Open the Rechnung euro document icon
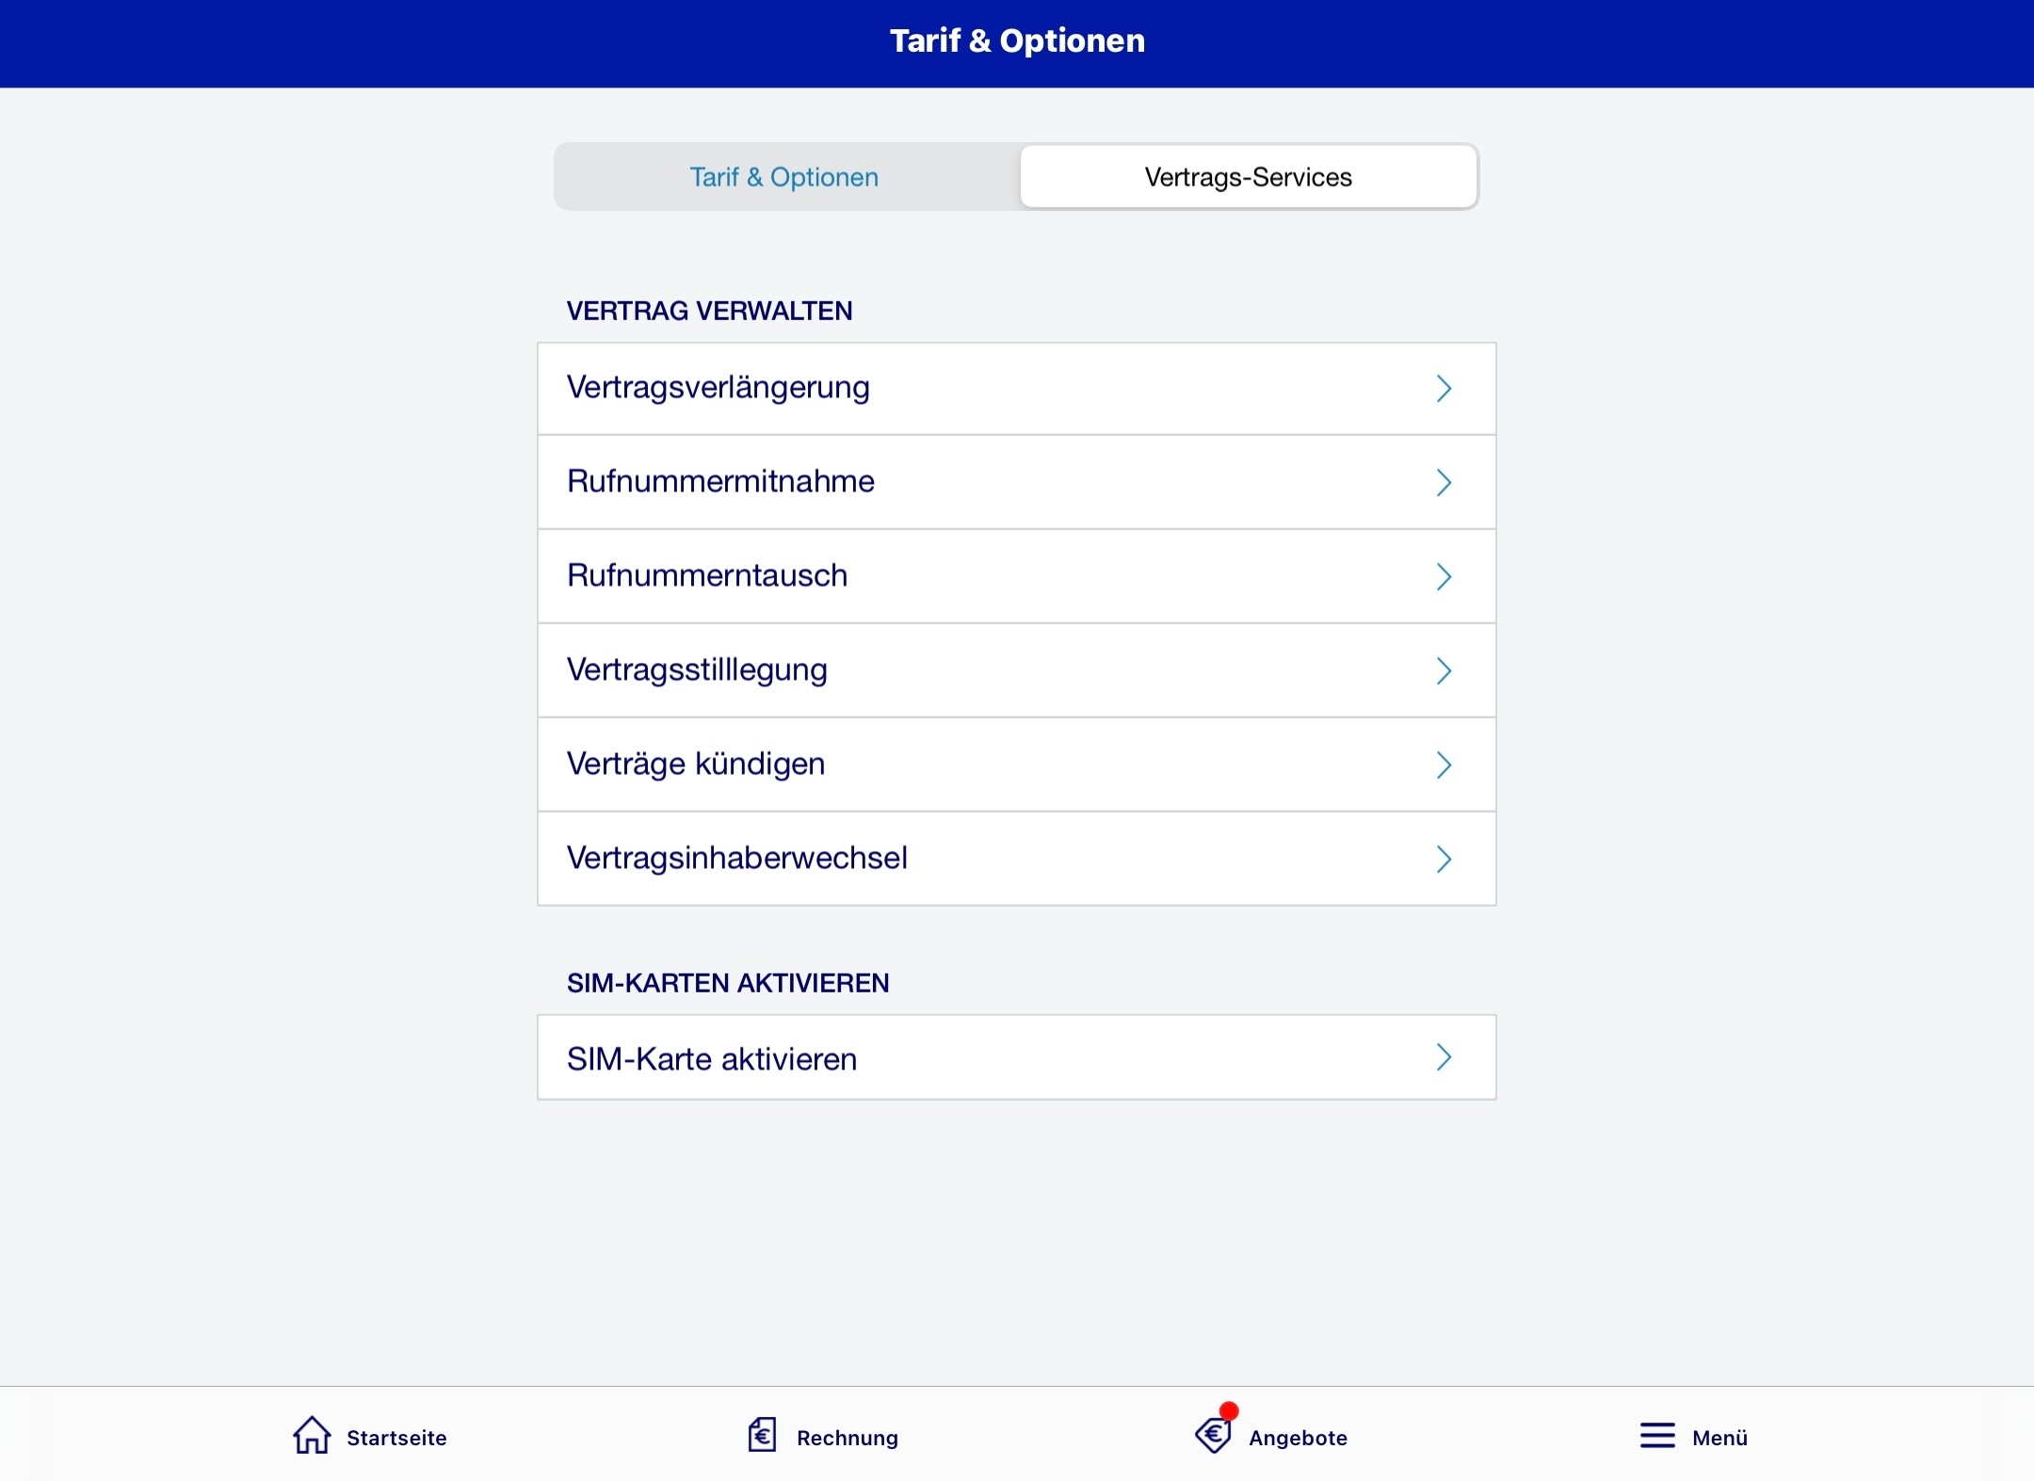Image resolution: width=2034 pixels, height=1481 pixels. [762, 1436]
